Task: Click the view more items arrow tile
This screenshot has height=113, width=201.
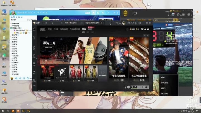Action: [103, 74]
